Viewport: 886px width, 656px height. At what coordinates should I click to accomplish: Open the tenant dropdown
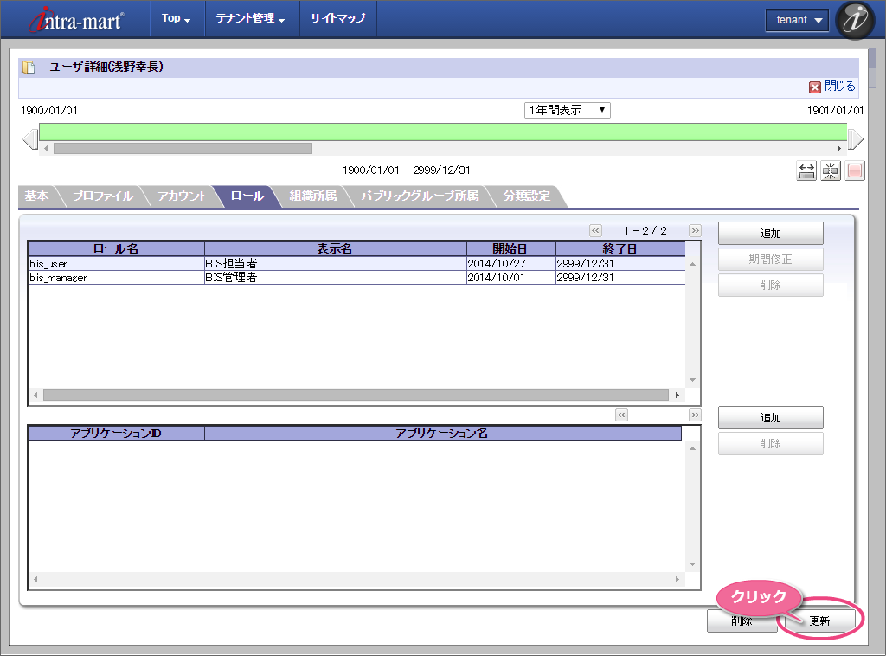point(797,21)
